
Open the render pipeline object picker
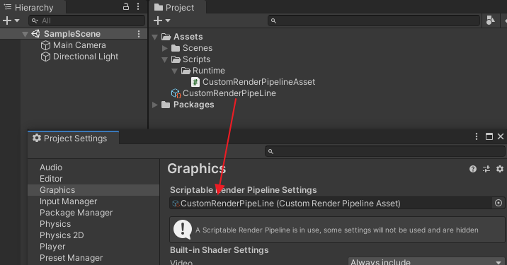click(499, 203)
